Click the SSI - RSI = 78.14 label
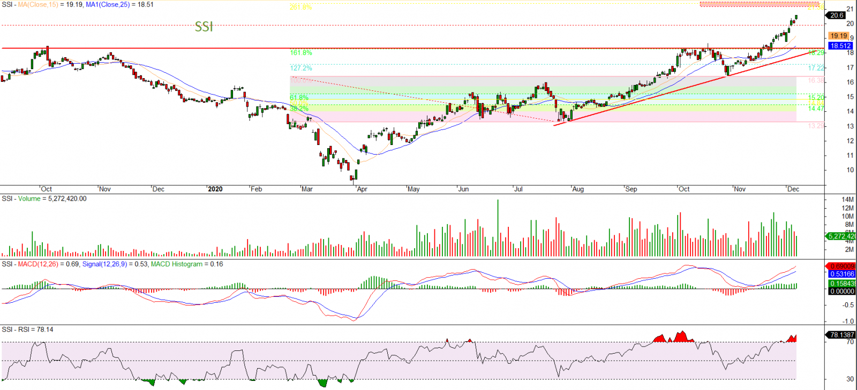This screenshot has width=857, height=390. pyautogui.click(x=27, y=330)
